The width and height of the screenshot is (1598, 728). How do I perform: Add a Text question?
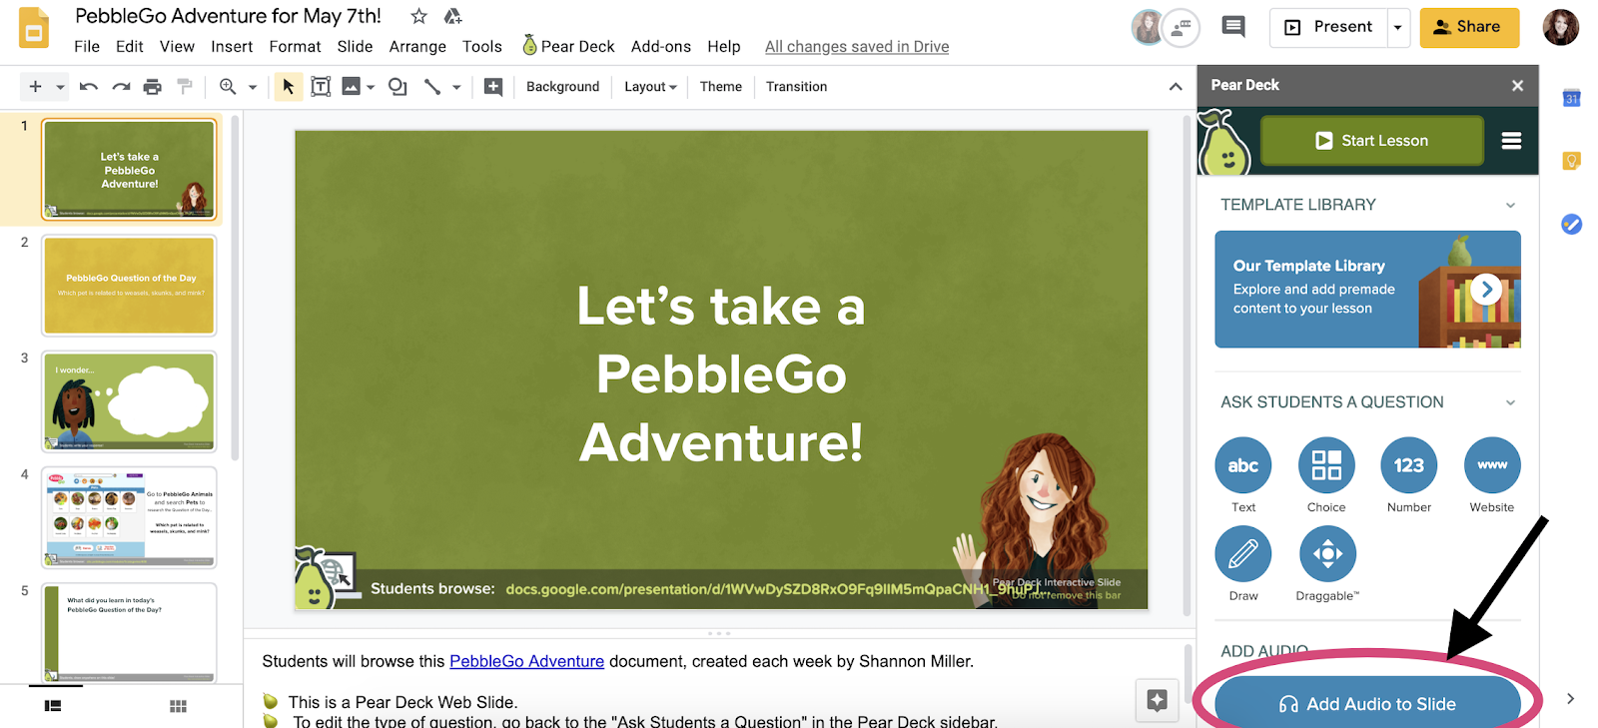[x=1243, y=465]
